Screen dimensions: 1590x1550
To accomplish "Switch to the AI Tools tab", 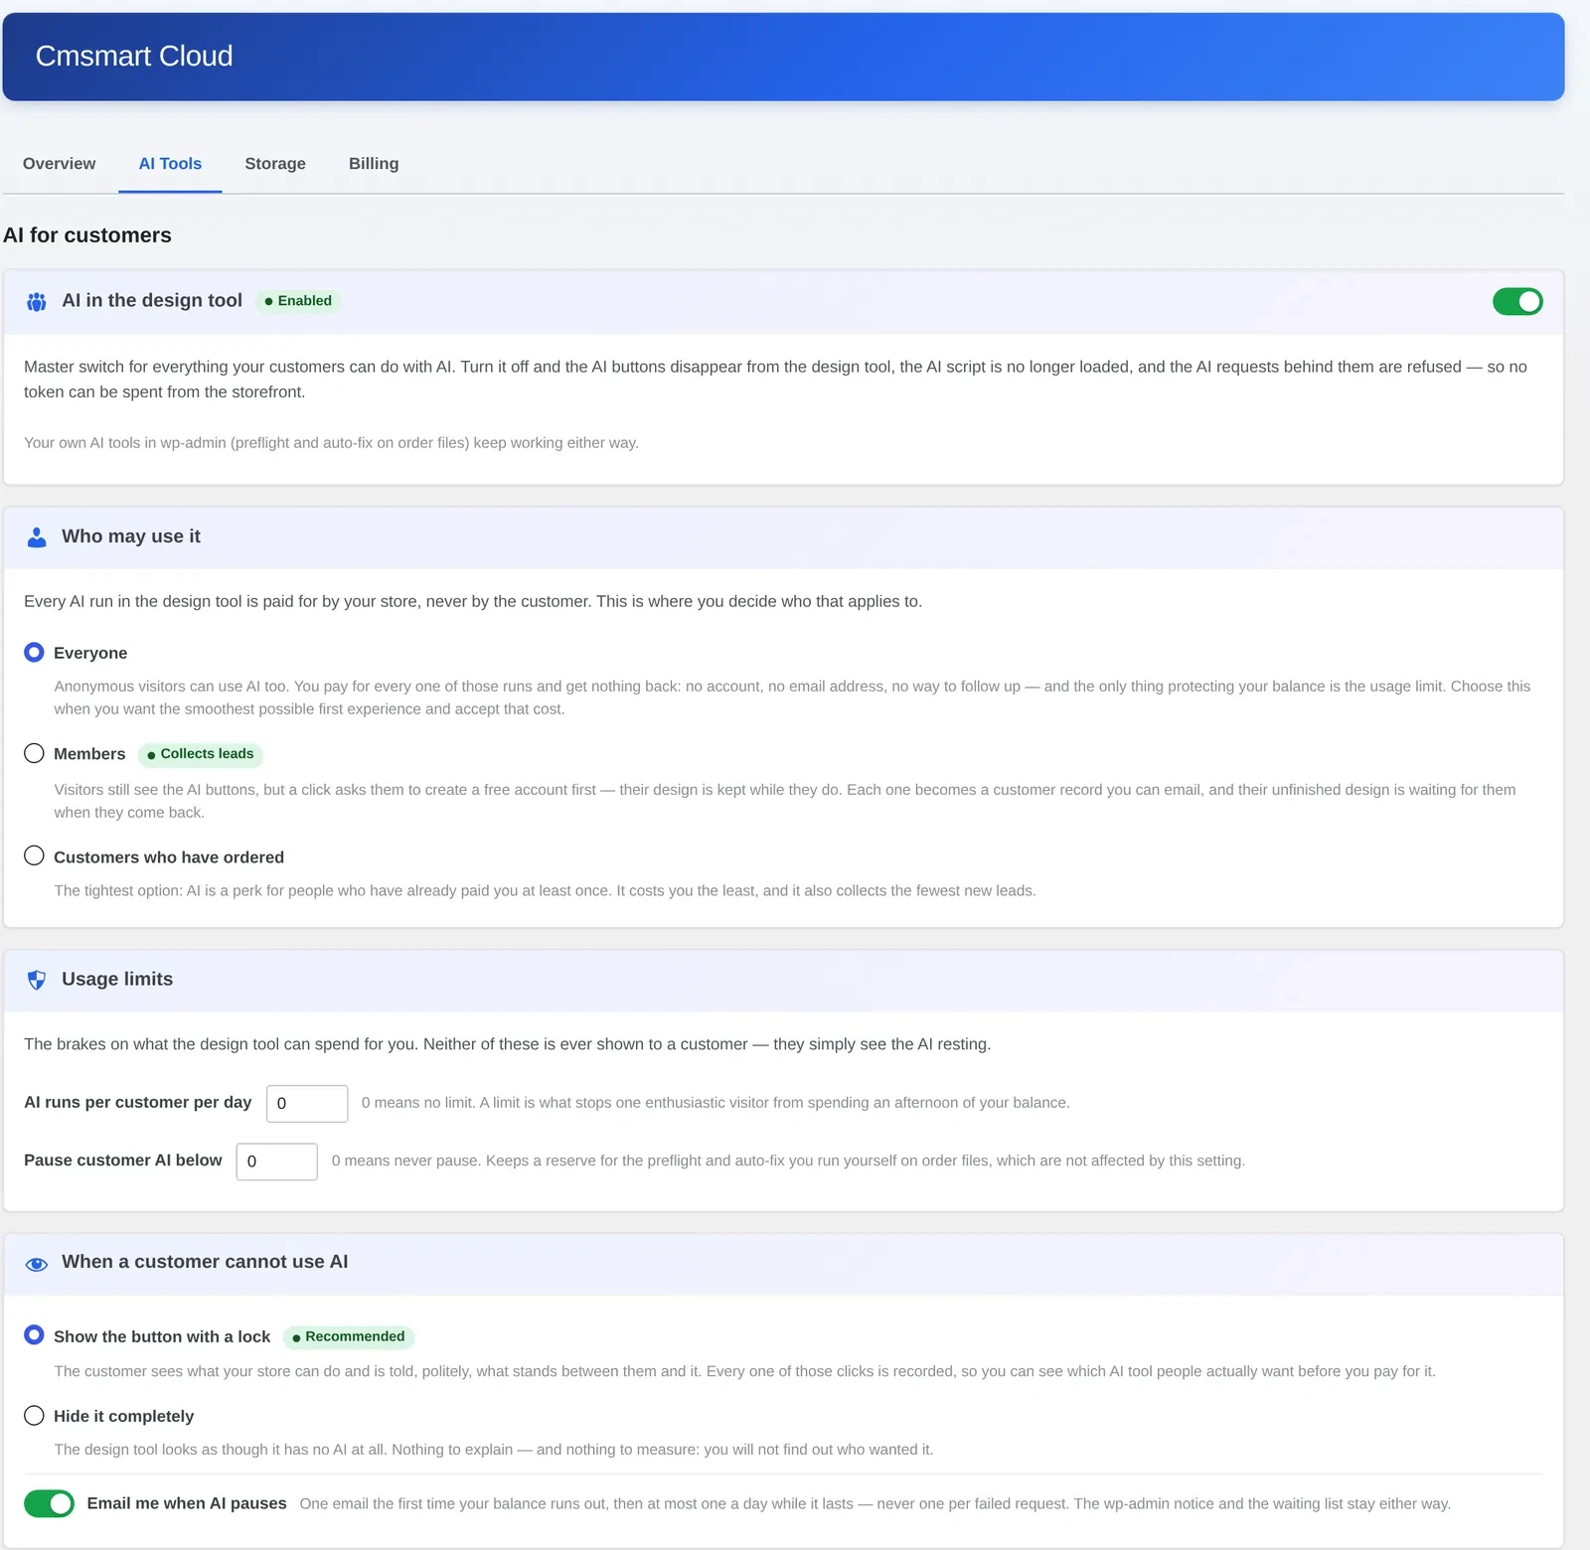I will [170, 164].
